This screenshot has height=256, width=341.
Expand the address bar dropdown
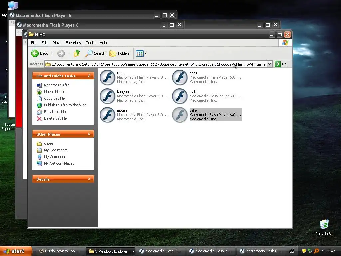[x=269, y=64]
